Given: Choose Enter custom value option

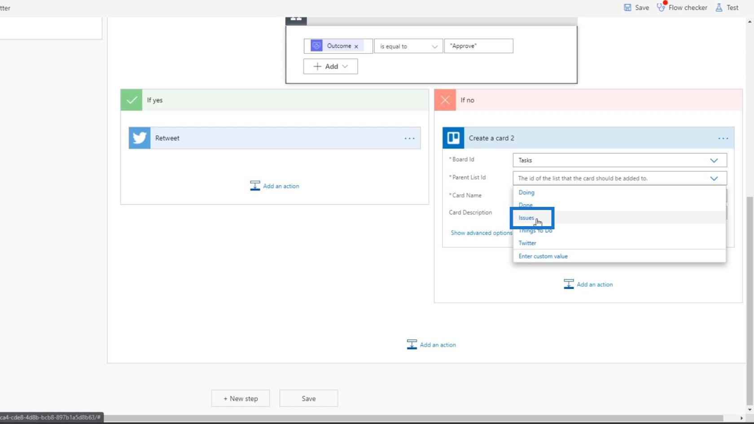Looking at the screenshot, I should coord(543,256).
